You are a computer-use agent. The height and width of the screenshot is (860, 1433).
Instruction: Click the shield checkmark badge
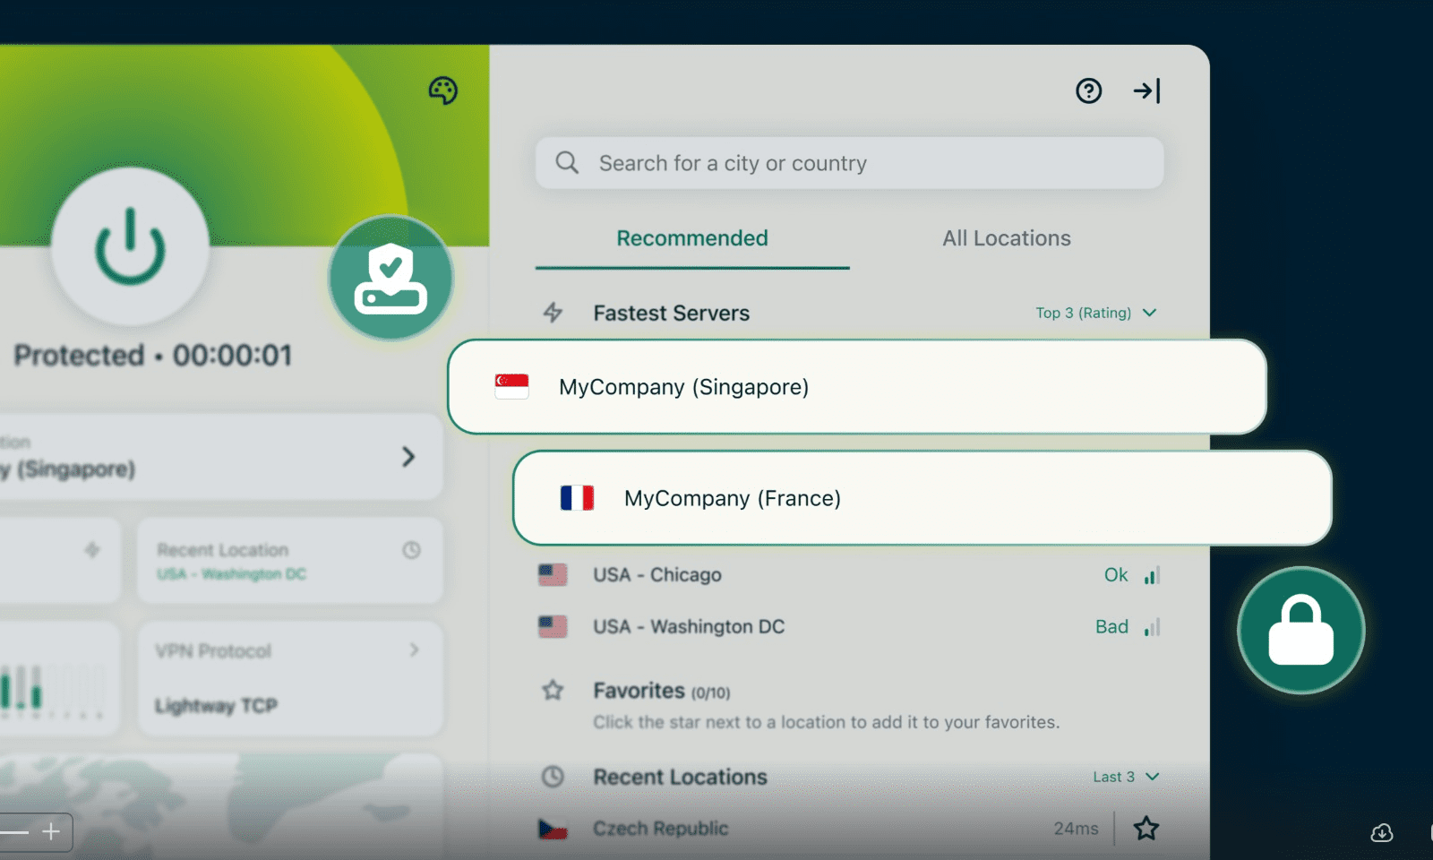pyautogui.click(x=390, y=278)
